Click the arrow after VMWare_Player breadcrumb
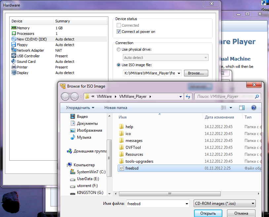Viewport: 269px width, 217px height. point(150,96)
